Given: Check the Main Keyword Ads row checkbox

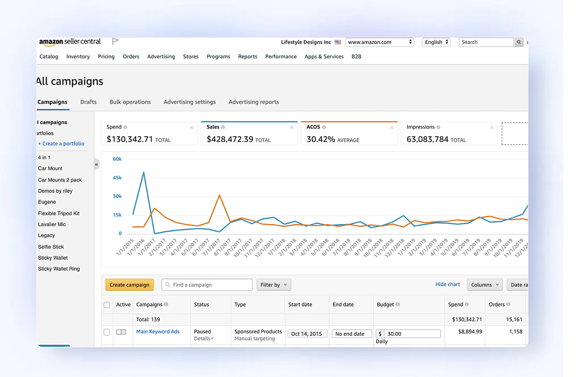Looking at the screenshot, I should tap(107, 332).
